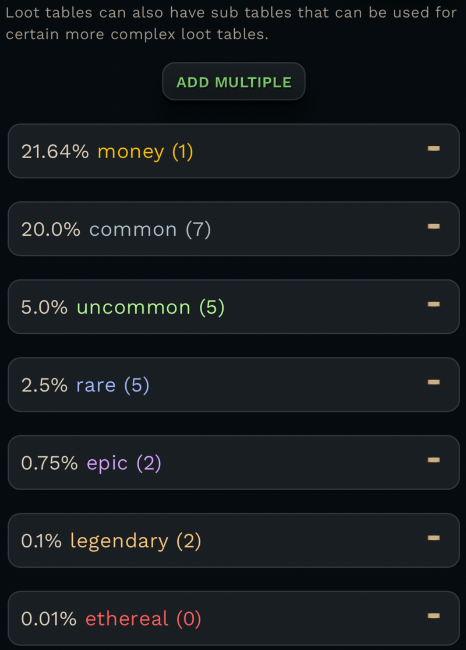Screen dimensions: 466x650
Task: Expand the epic (2) entry
Action: point(123,463)
